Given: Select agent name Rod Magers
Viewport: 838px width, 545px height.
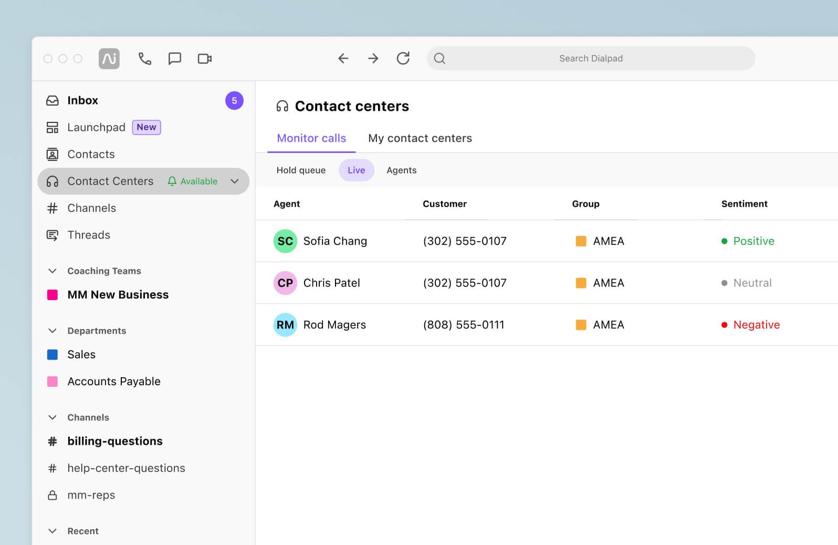Looking at the screenshot, I should 334,325.
